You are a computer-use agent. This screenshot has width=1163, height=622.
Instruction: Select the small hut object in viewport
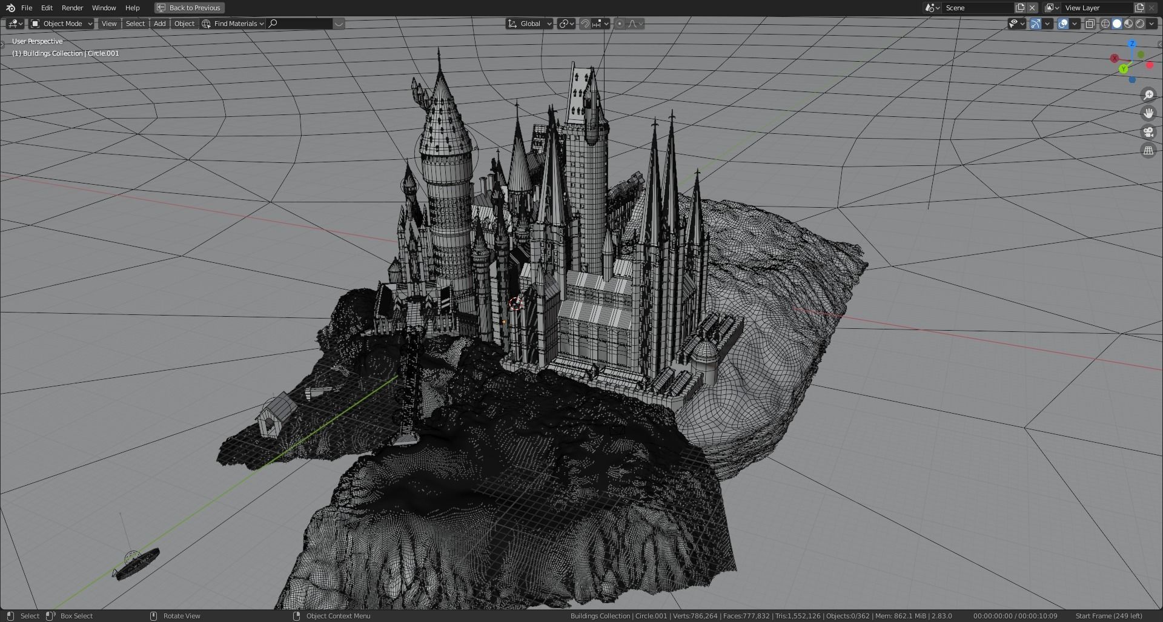(x=276, y=415)
